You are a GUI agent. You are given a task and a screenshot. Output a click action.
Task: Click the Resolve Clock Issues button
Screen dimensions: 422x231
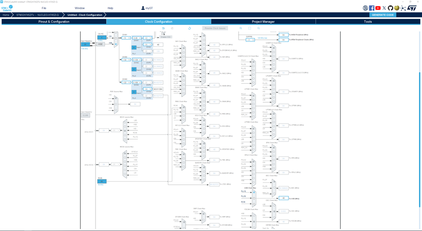[x=215, y=28]
